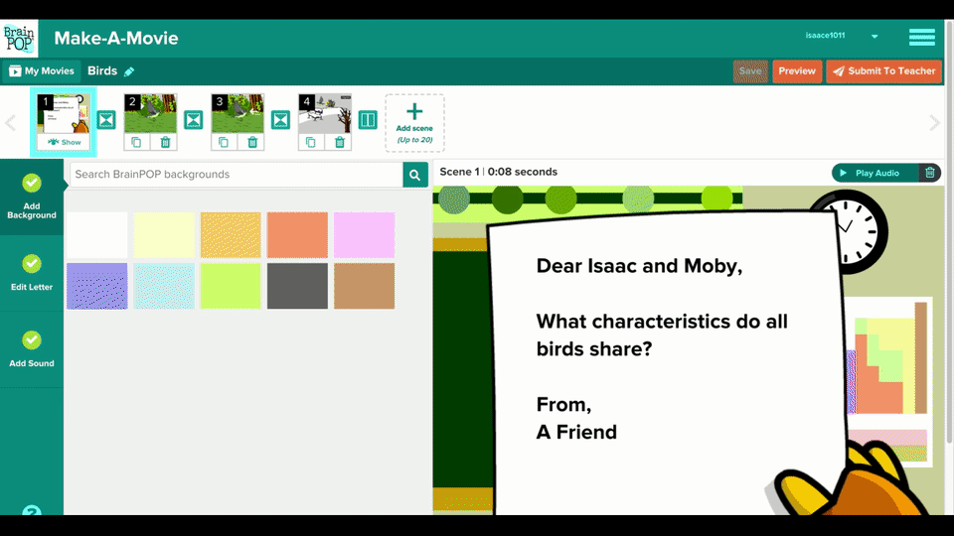Open transition after scene 3
Screen dimensions: 954x536
pos(280,120)
